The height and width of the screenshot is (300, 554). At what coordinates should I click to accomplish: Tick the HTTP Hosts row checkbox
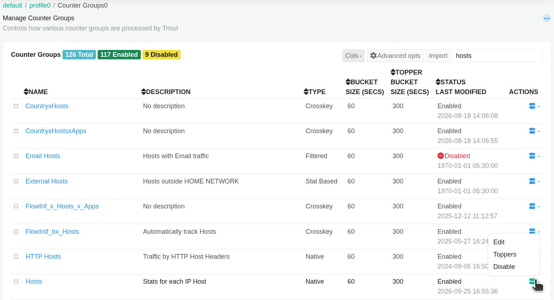point(16,257)
